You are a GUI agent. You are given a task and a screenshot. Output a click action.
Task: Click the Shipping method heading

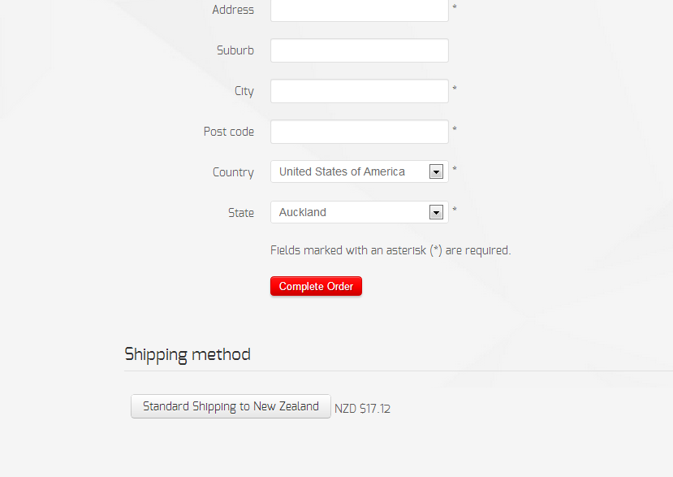188,354
